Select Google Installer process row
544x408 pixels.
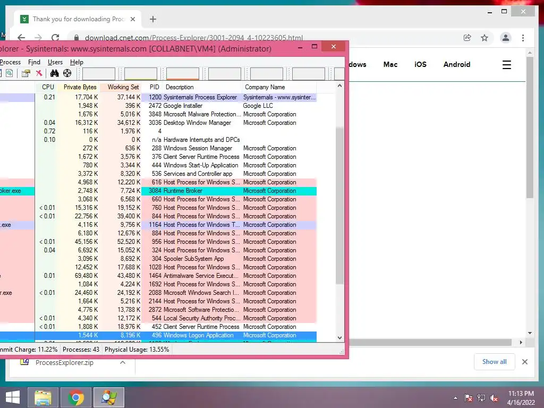point(158,106)
